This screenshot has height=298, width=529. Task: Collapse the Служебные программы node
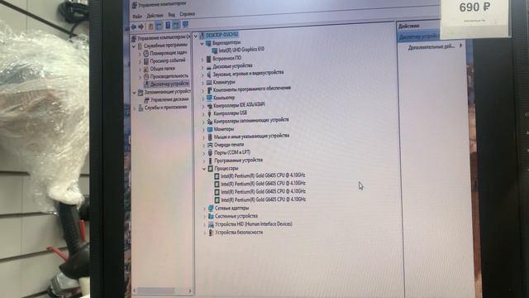134,46
